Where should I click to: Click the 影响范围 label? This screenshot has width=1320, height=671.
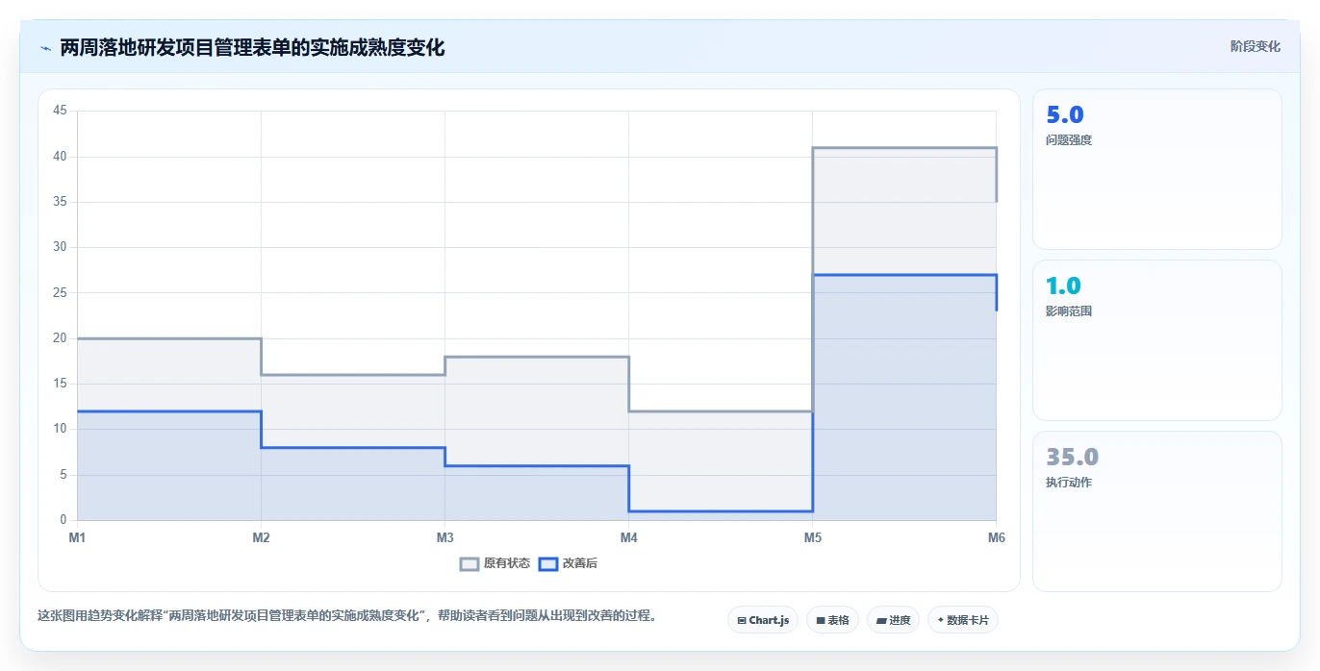point(1069,311)
